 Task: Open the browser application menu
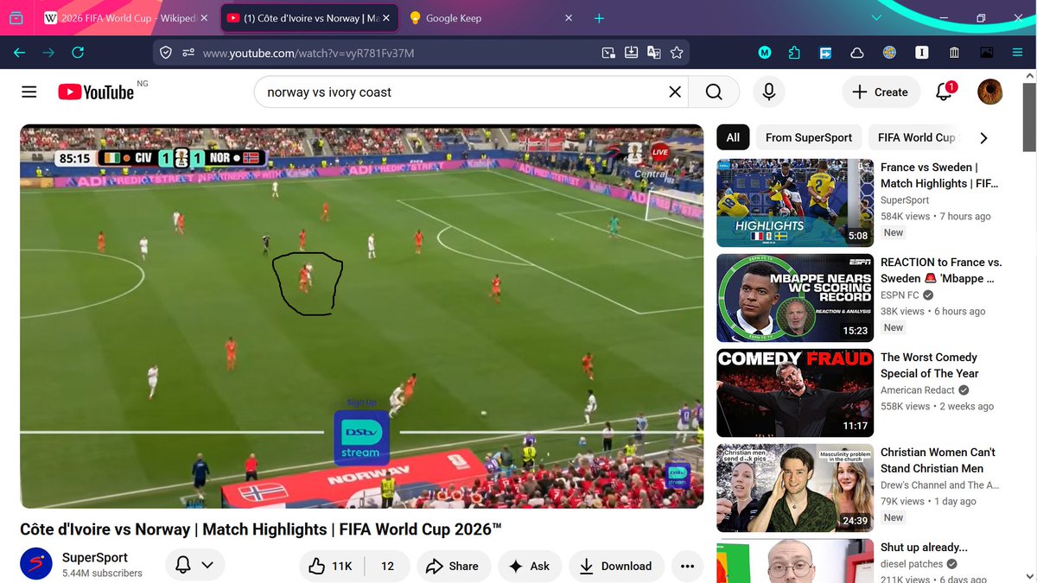[1017, 53]
